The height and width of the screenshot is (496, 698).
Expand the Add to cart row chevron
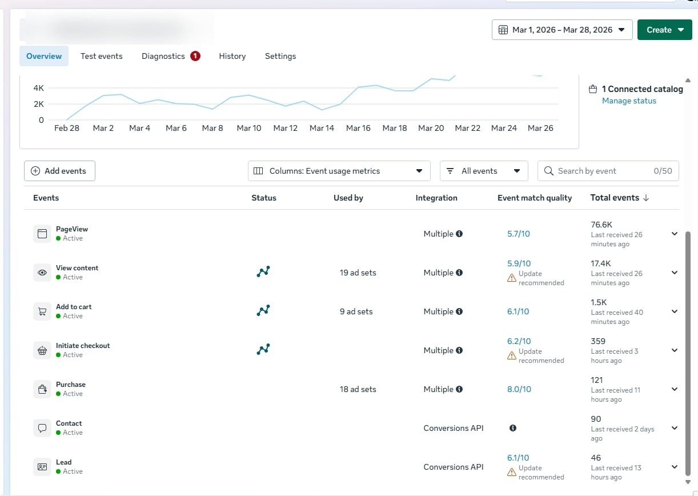click(x=675, y=311)
